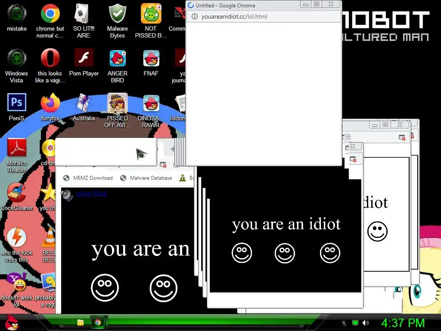Open the 'NOT PISSED B...' green pig icon
The height and width of the screenshot is (331, 441).
coord(151,20)
